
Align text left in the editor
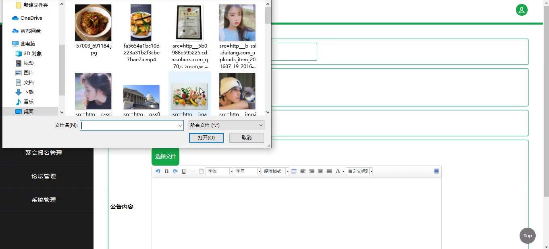point(303,171)
